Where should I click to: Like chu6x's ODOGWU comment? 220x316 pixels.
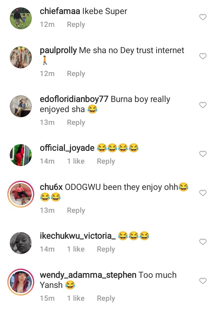[203, 193]
